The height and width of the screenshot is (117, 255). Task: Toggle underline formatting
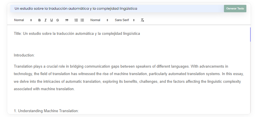pos(51,20)
